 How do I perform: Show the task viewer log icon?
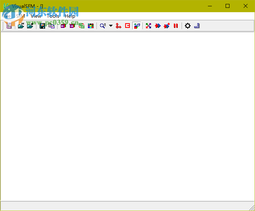point(9,26)
